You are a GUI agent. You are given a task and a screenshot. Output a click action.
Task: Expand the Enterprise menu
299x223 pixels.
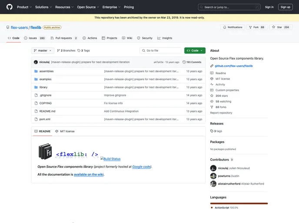[111, 7]
